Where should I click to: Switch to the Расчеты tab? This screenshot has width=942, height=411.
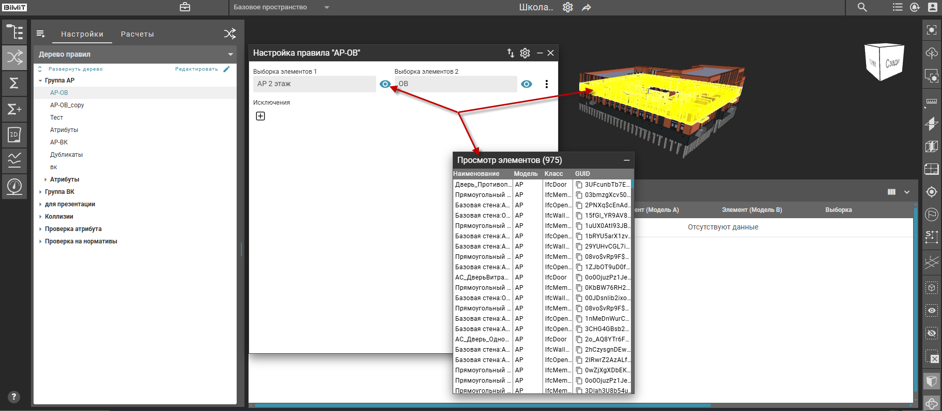point(137,34)
